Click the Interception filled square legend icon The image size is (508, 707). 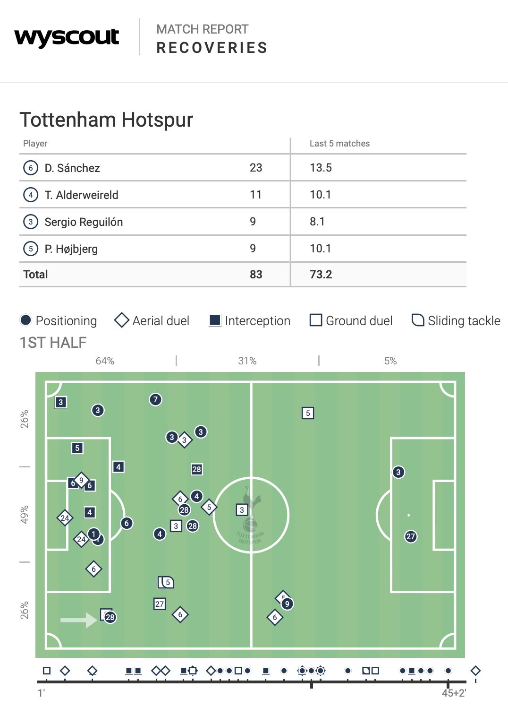(x=215, y=320)
